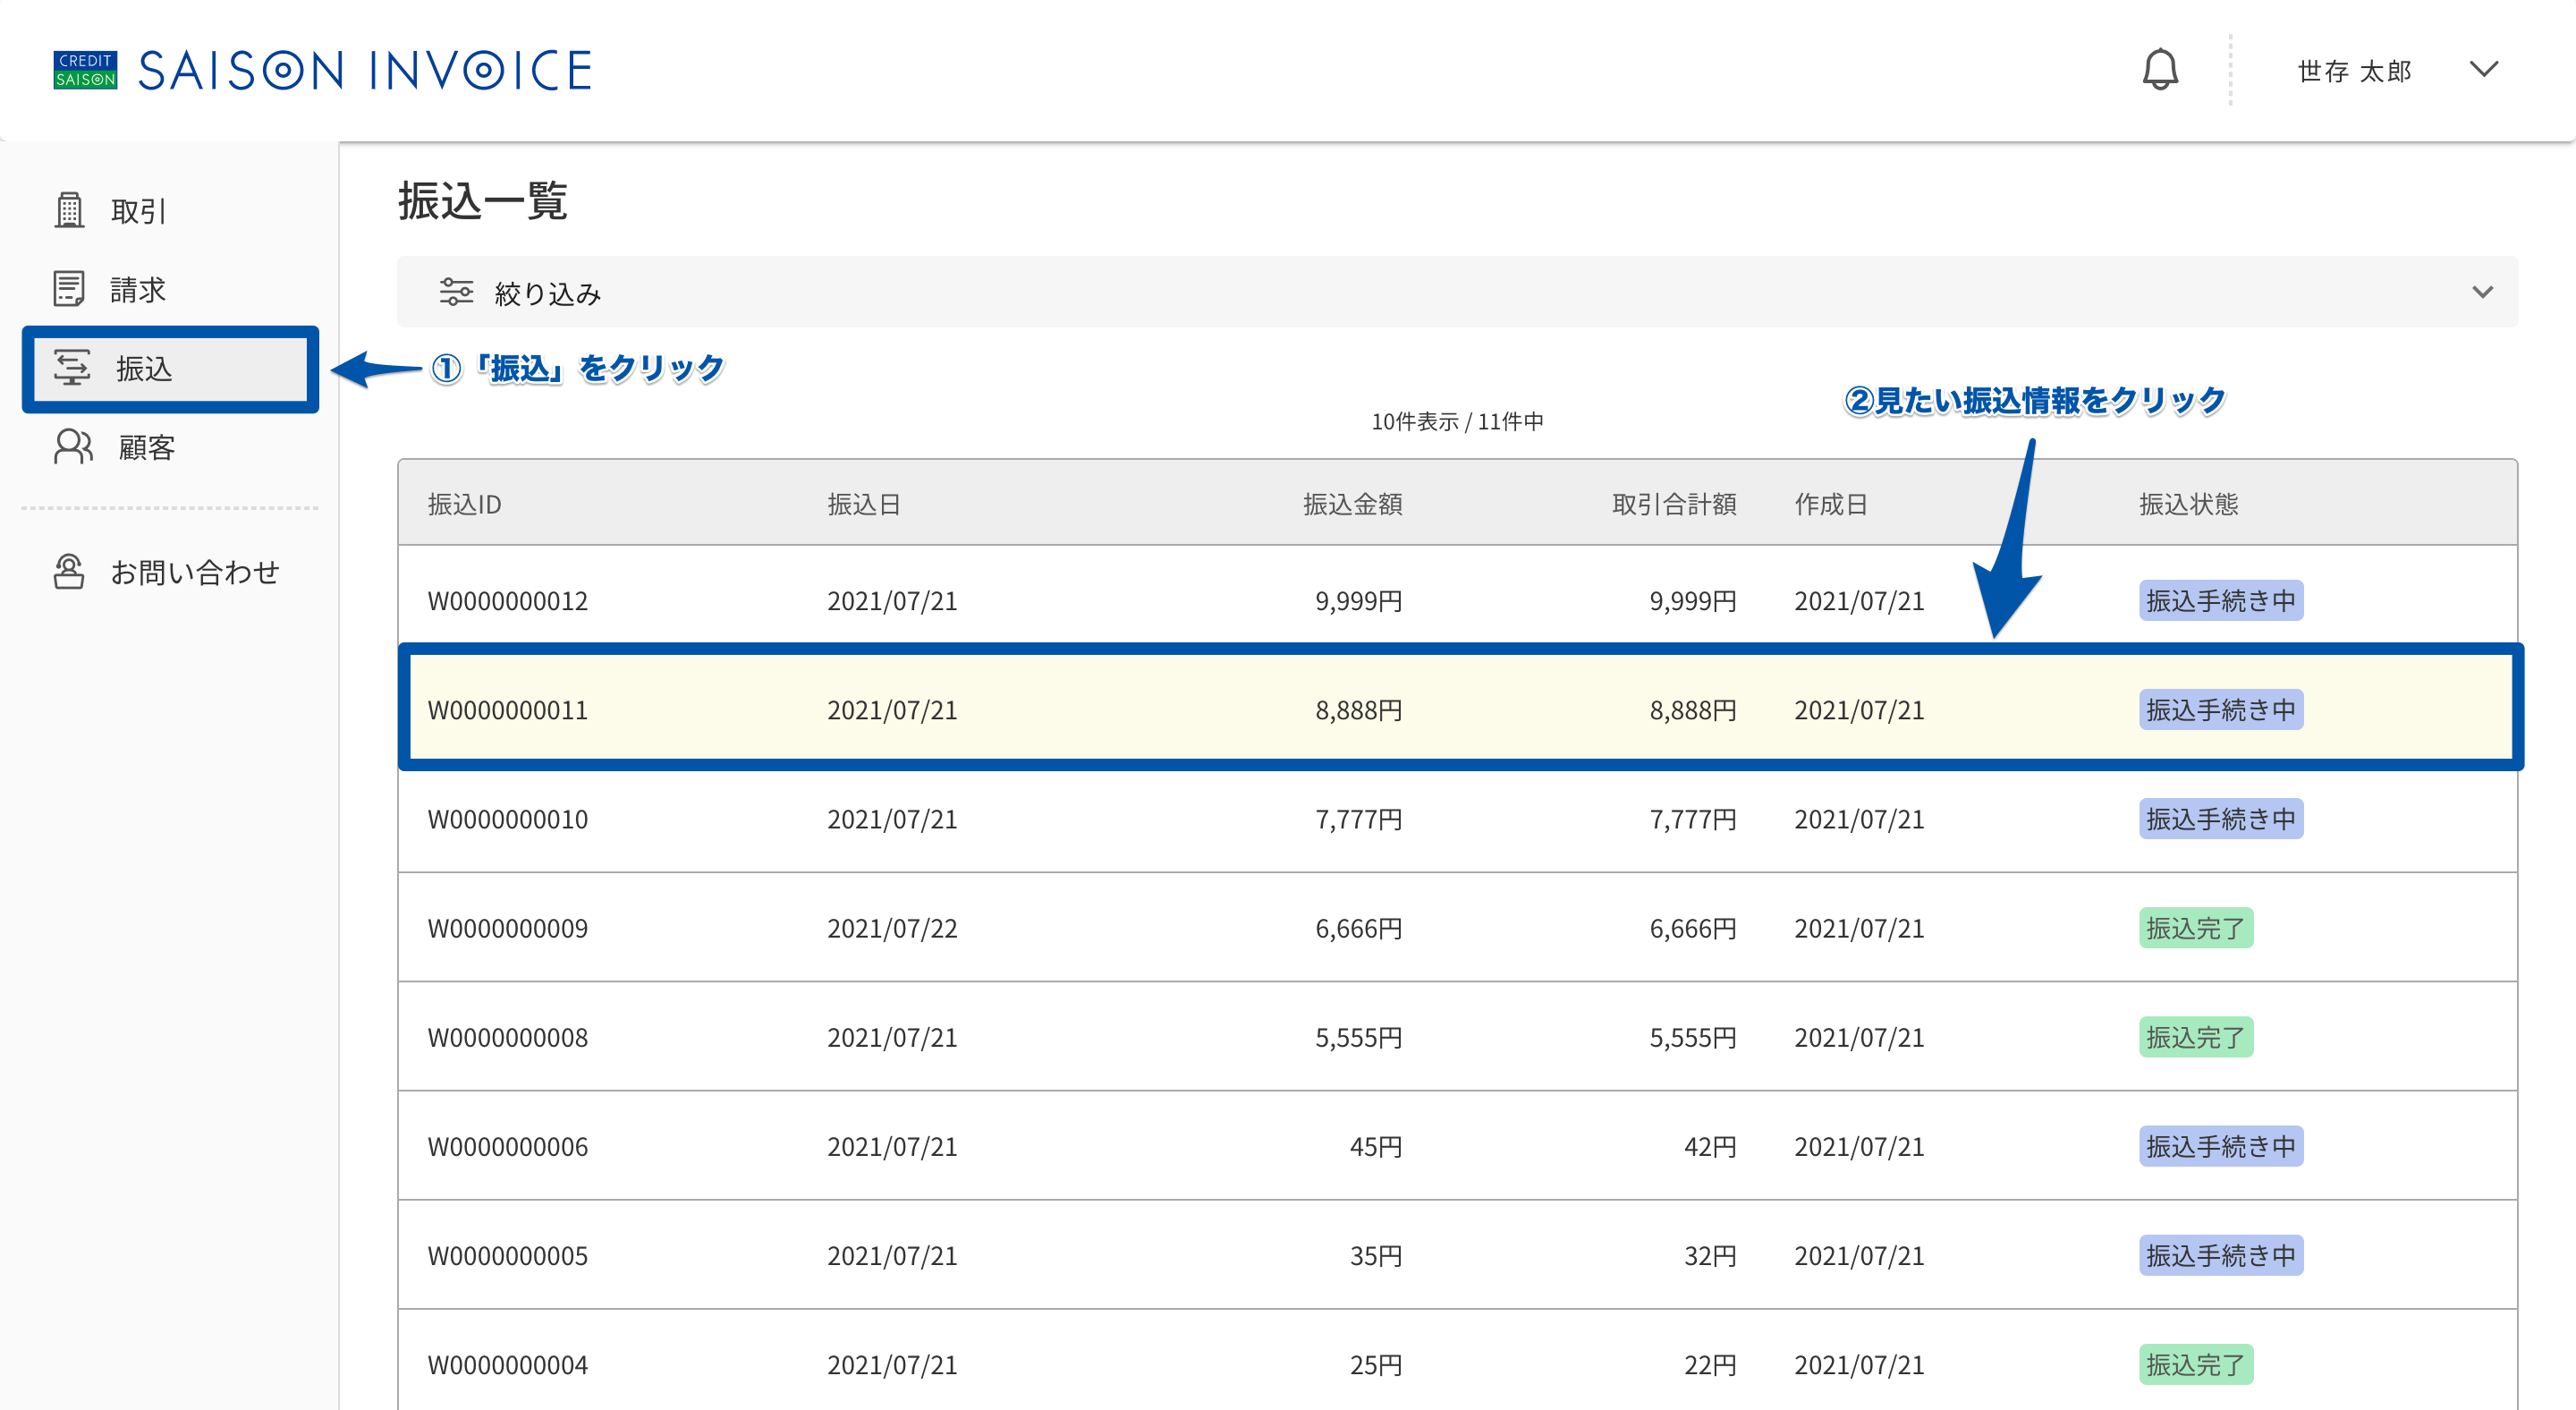
Task: Expand the 絞り込み filter panel chevron
Action: 2483,292
